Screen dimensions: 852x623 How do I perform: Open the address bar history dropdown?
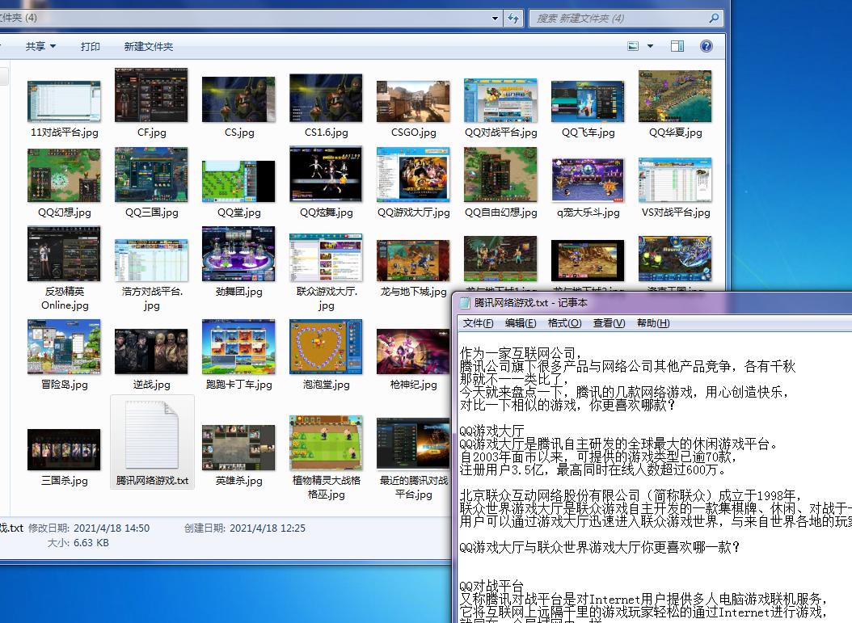coord(496,18)
